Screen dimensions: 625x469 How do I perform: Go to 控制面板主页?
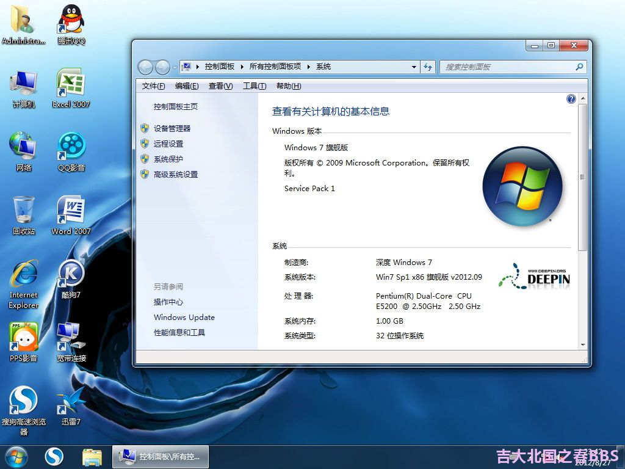176,106
